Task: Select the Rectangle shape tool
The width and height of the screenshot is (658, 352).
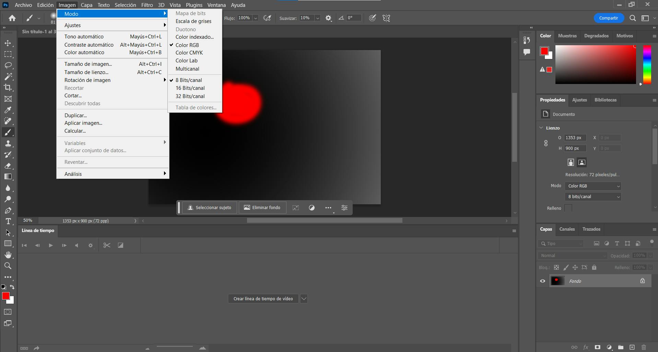Action: point(8,244)
